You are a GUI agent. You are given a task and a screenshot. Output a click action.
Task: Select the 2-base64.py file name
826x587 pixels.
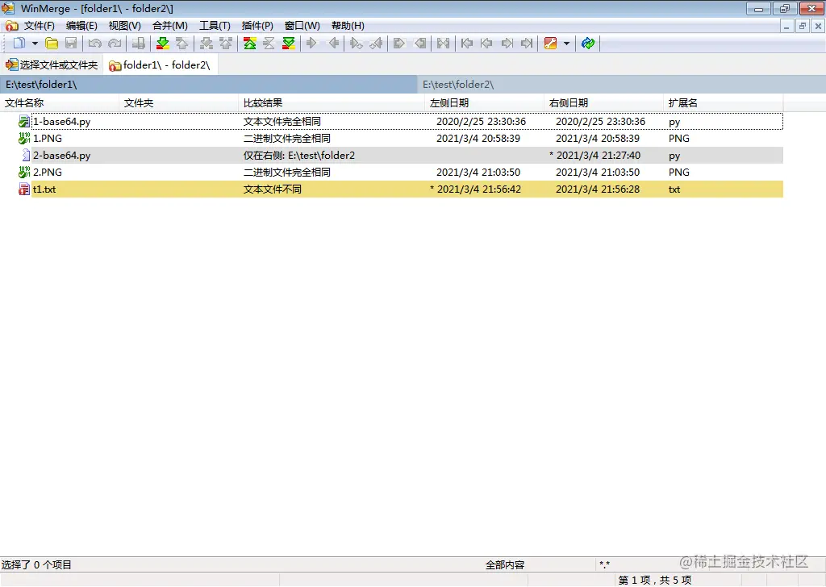tap(61, 156)
